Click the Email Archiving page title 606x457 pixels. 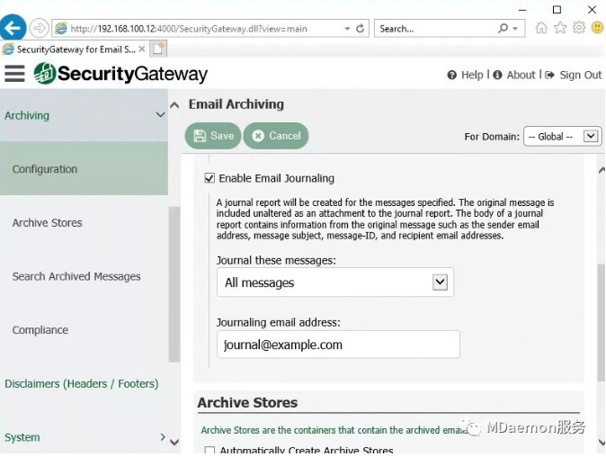click(x=236, y=104)
